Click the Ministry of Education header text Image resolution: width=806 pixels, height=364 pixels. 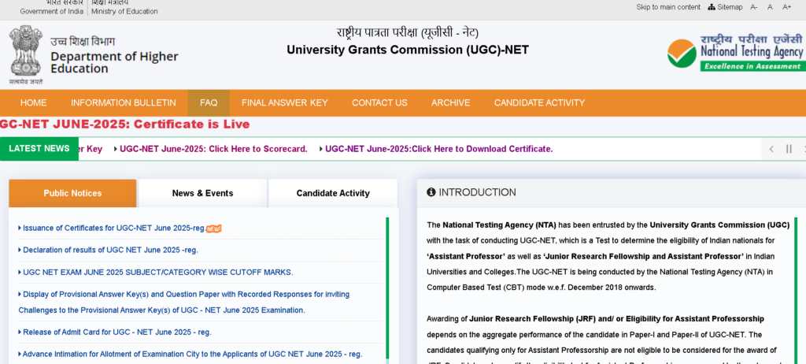[x=124, y=11]
